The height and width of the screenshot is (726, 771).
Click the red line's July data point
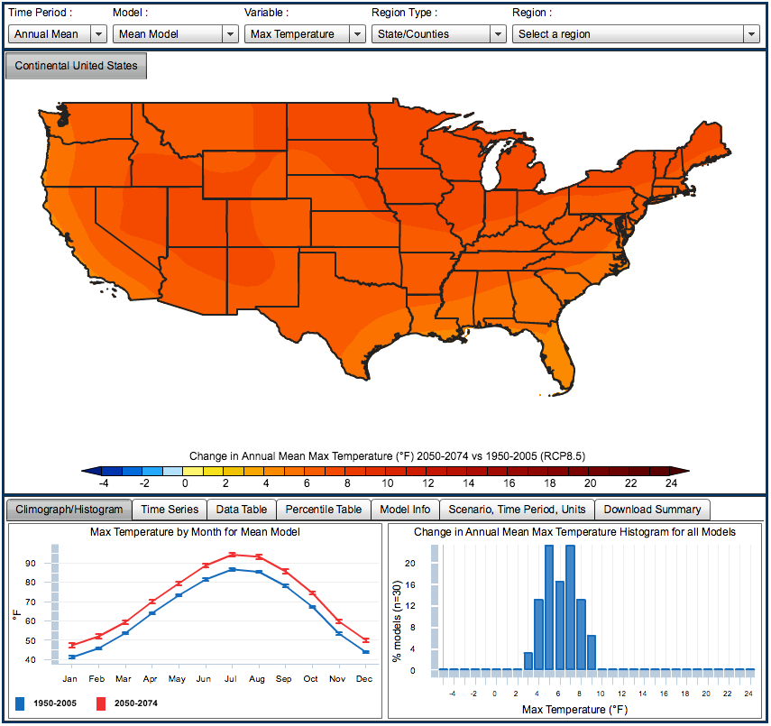coord(232,554)
